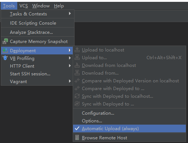Click the Capture Memory Snapshot icon

(x=5, y=41)
